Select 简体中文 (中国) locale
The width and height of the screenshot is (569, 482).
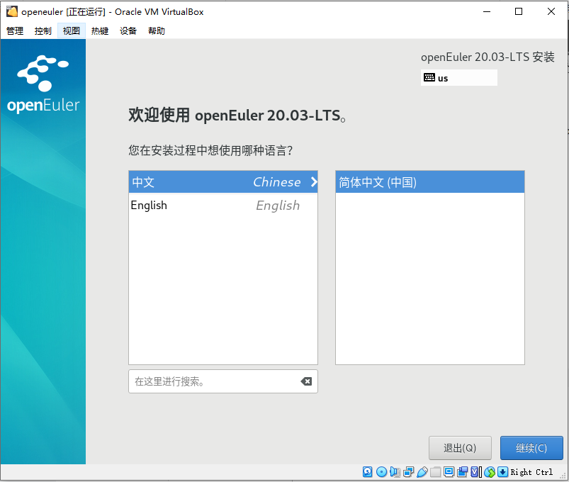[430, 182]
